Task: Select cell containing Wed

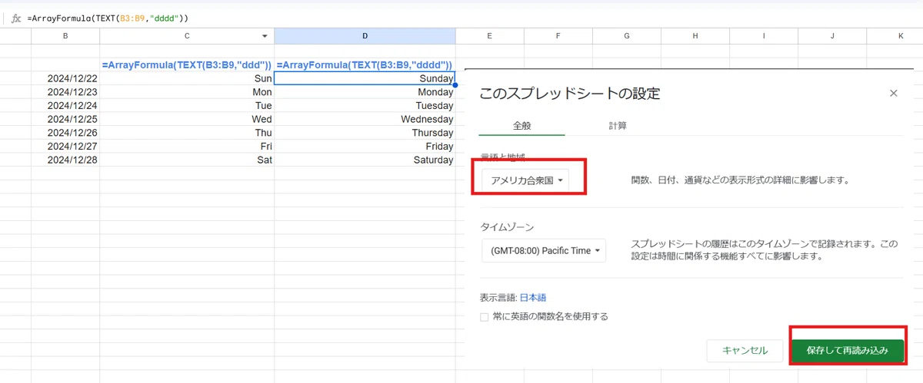Action: 187,119
